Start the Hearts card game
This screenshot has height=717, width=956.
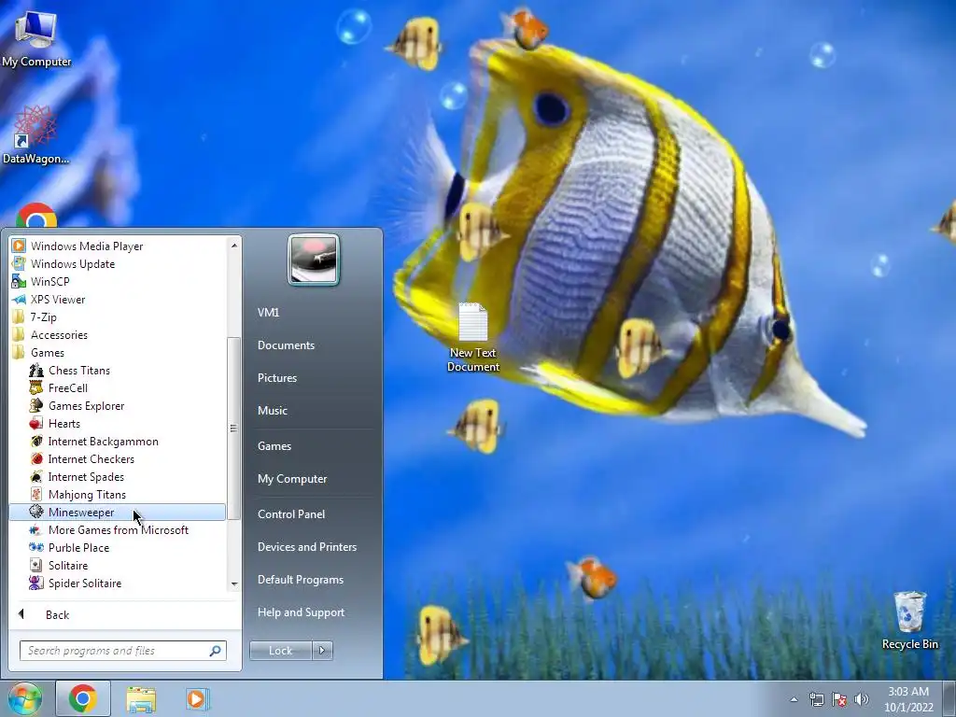(x=118, y=423)
